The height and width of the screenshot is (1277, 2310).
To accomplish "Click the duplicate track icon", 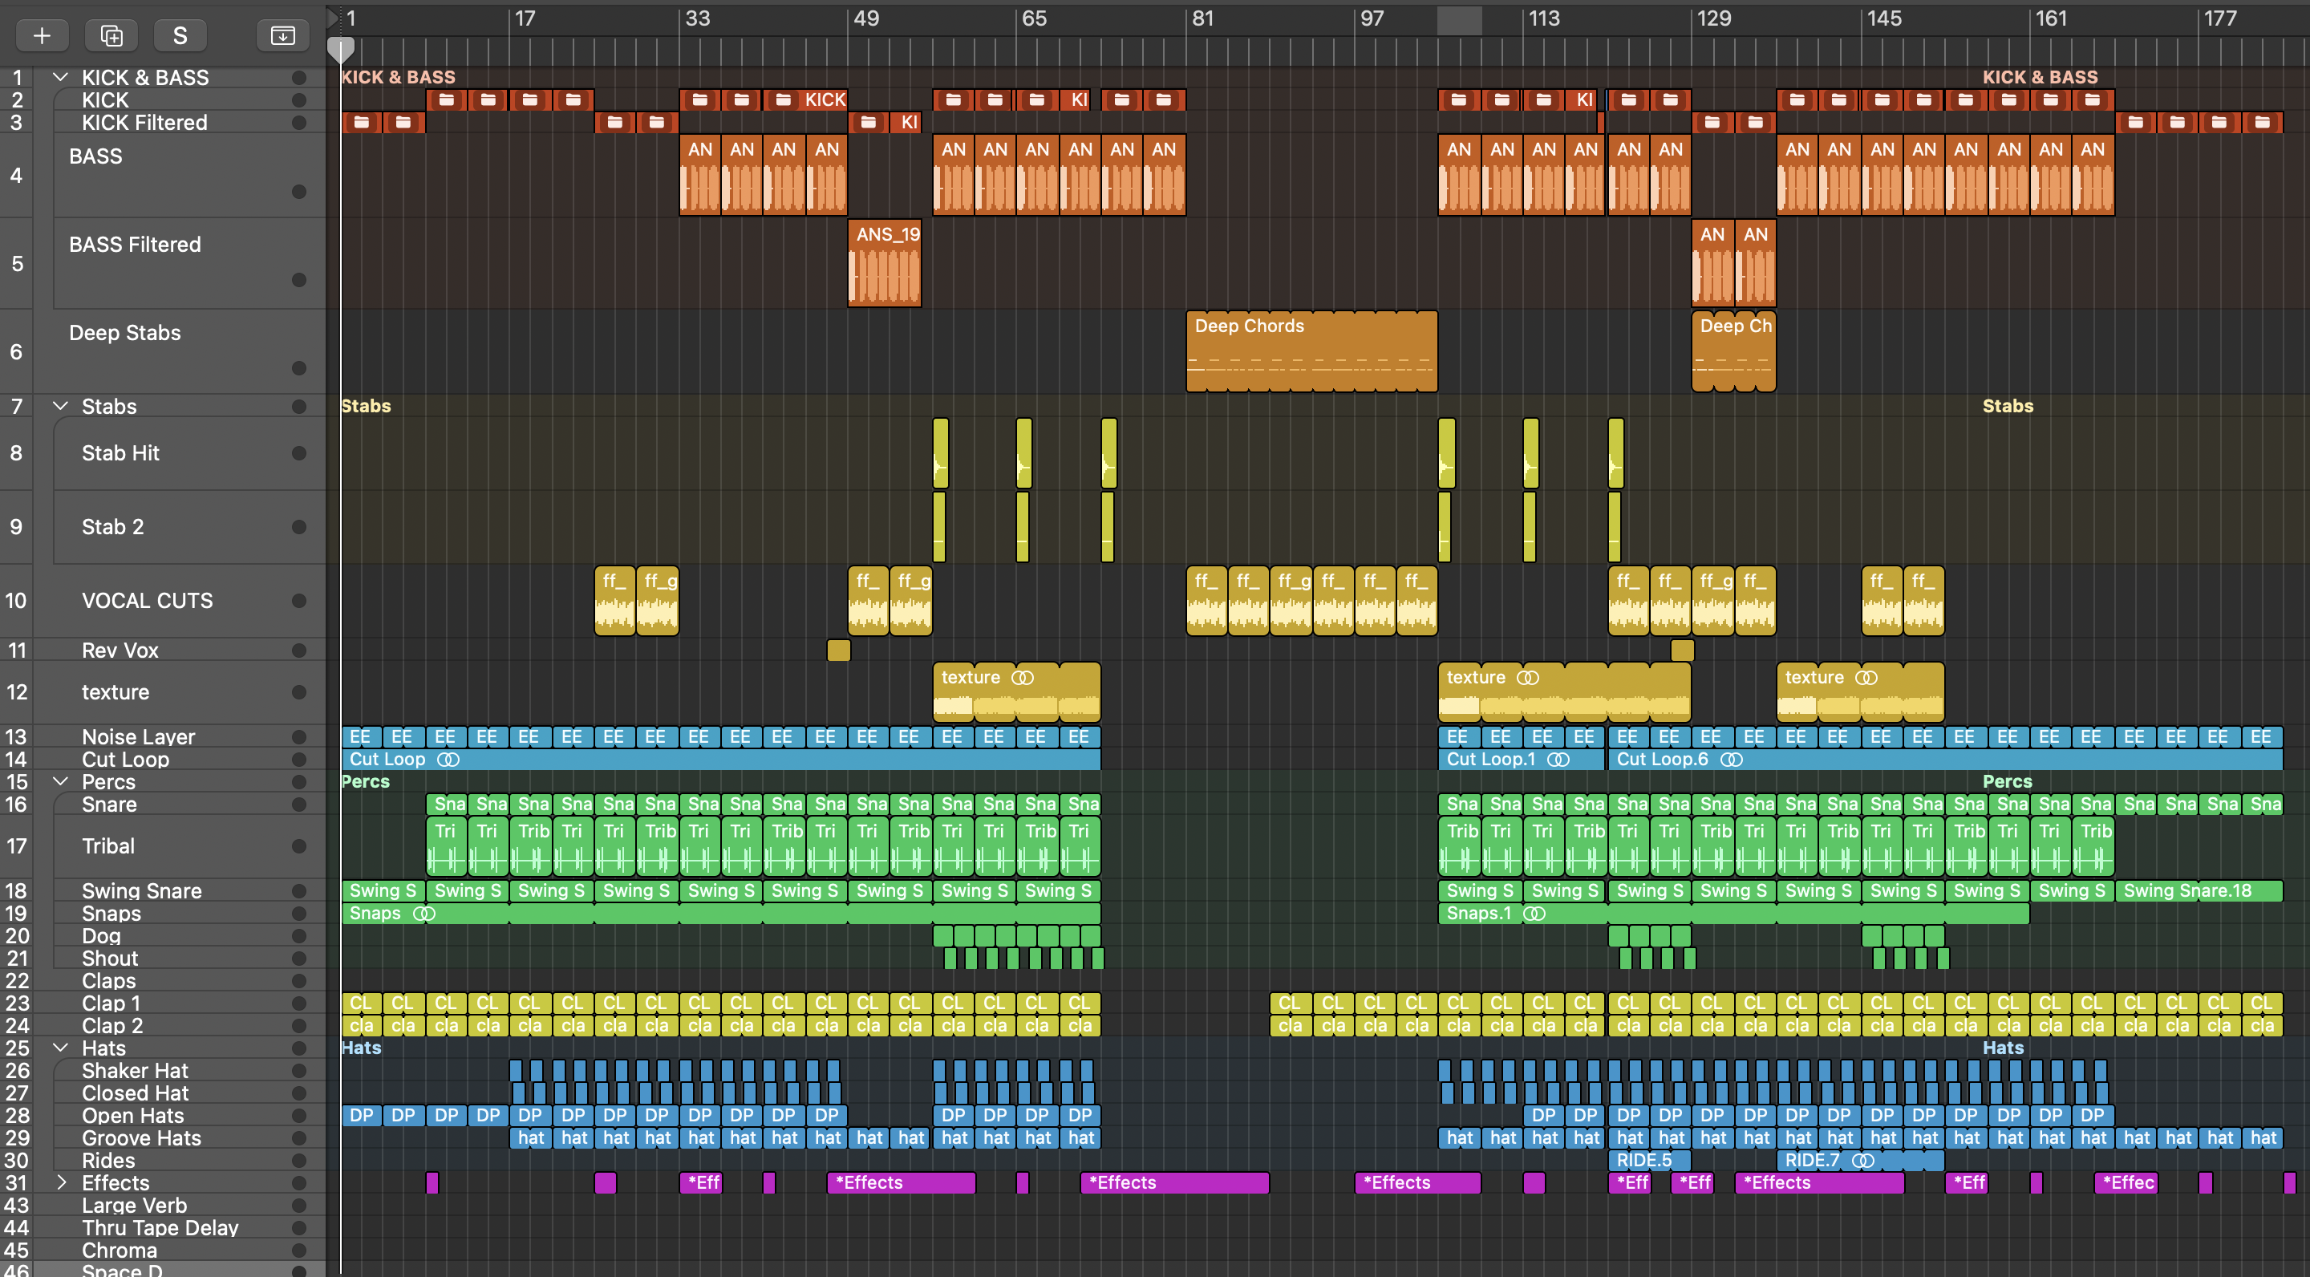I will (111, 35).
